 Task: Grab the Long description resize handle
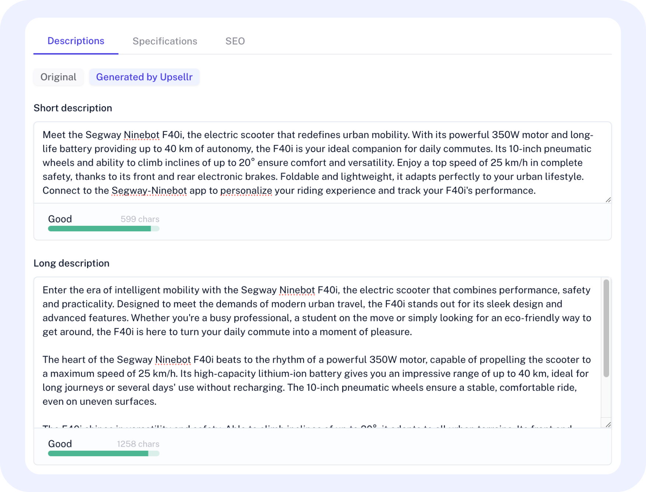608,425
